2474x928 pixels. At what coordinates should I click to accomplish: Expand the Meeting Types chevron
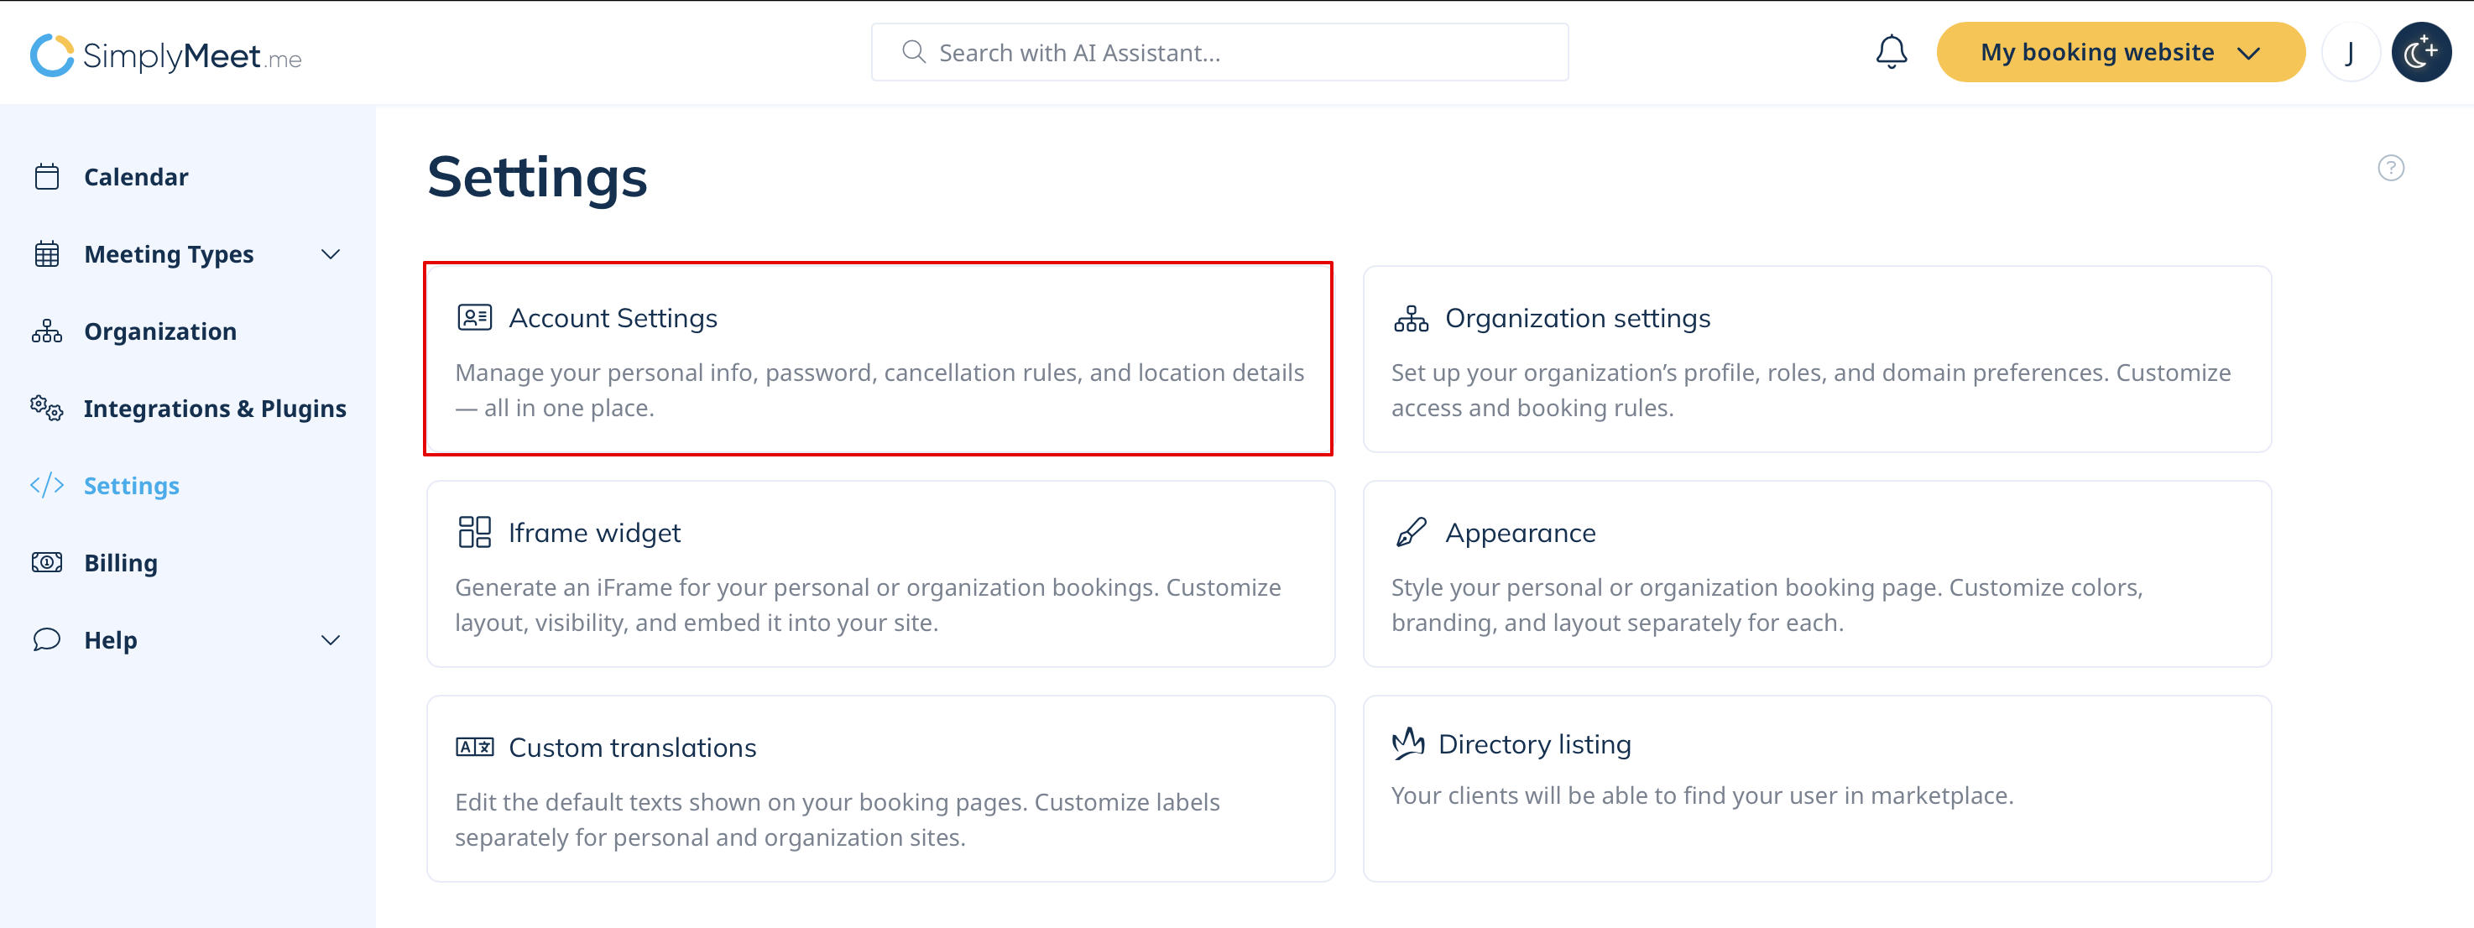pyautogui.click(x=331, y=254)
